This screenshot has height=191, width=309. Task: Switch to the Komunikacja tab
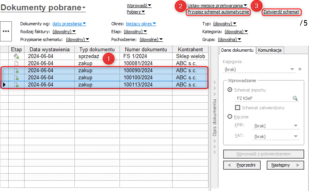pos(270,50)
